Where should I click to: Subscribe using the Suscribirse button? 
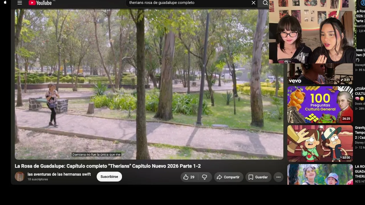coord(109,177)
